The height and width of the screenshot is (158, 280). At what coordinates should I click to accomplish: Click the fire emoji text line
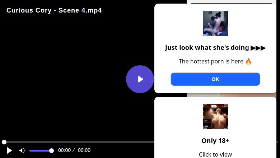click(215, 61)
